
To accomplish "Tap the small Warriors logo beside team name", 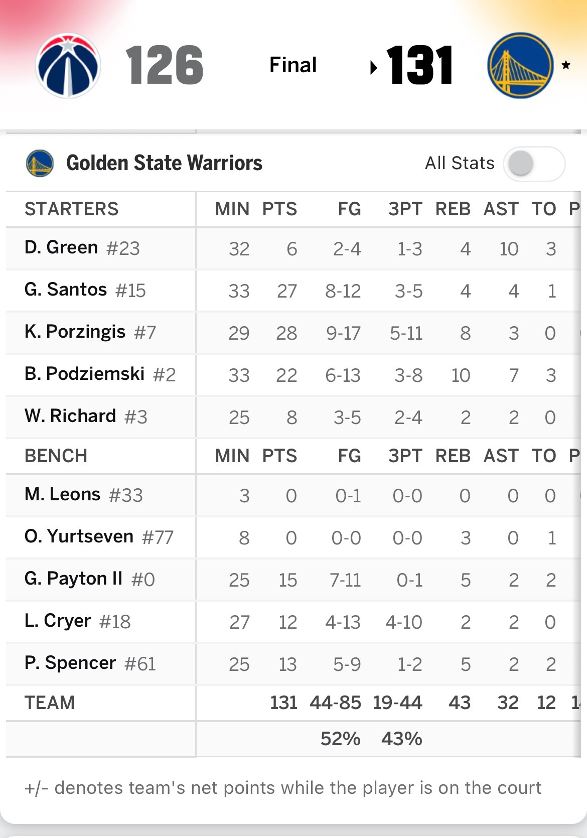I will point(40,163).
